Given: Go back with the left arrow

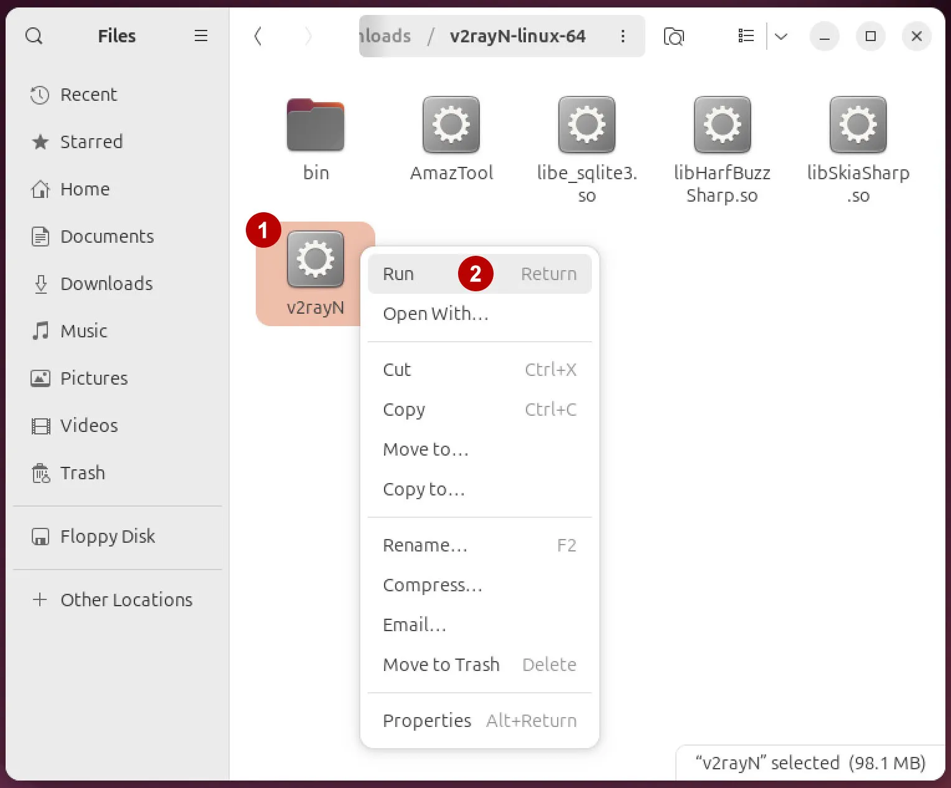Looking at the screenshot, I should point(258,36).
